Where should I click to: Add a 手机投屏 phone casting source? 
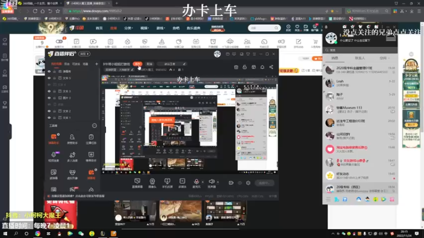tap(167, 183)
